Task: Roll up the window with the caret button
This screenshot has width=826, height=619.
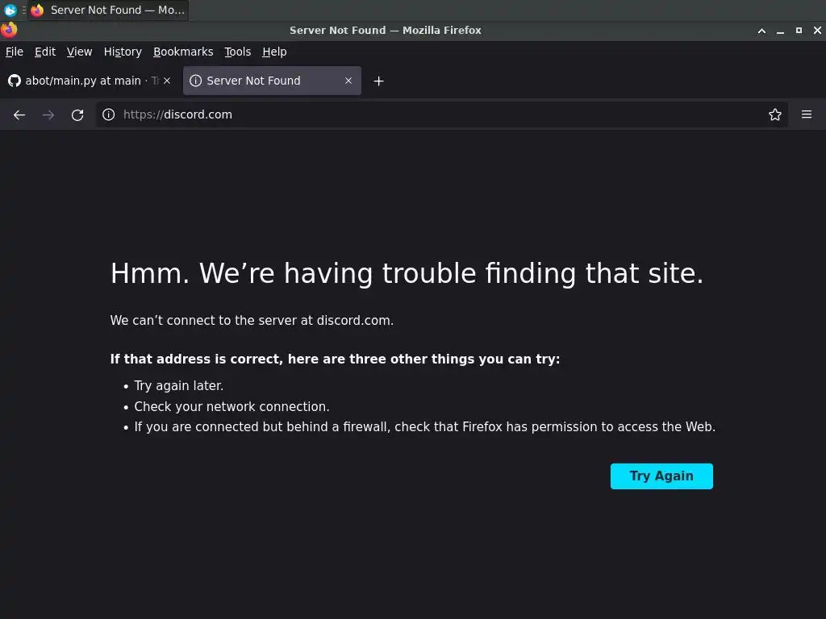Action: pyautogui.click(x=761, y=31)
